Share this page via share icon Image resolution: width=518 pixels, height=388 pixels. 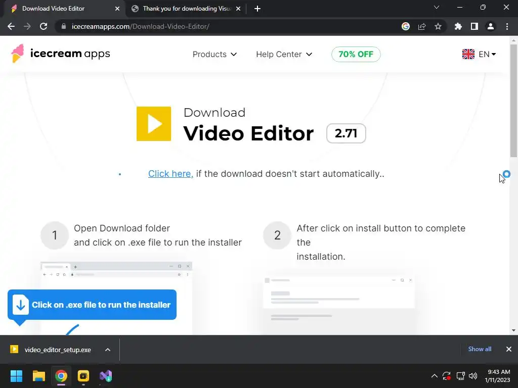click(x=422, y=26)
